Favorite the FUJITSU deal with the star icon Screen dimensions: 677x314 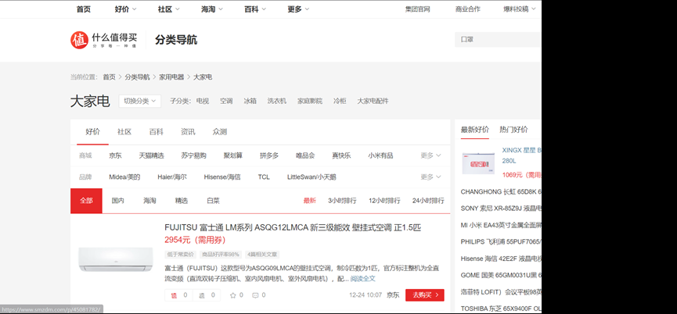[236, 295]
